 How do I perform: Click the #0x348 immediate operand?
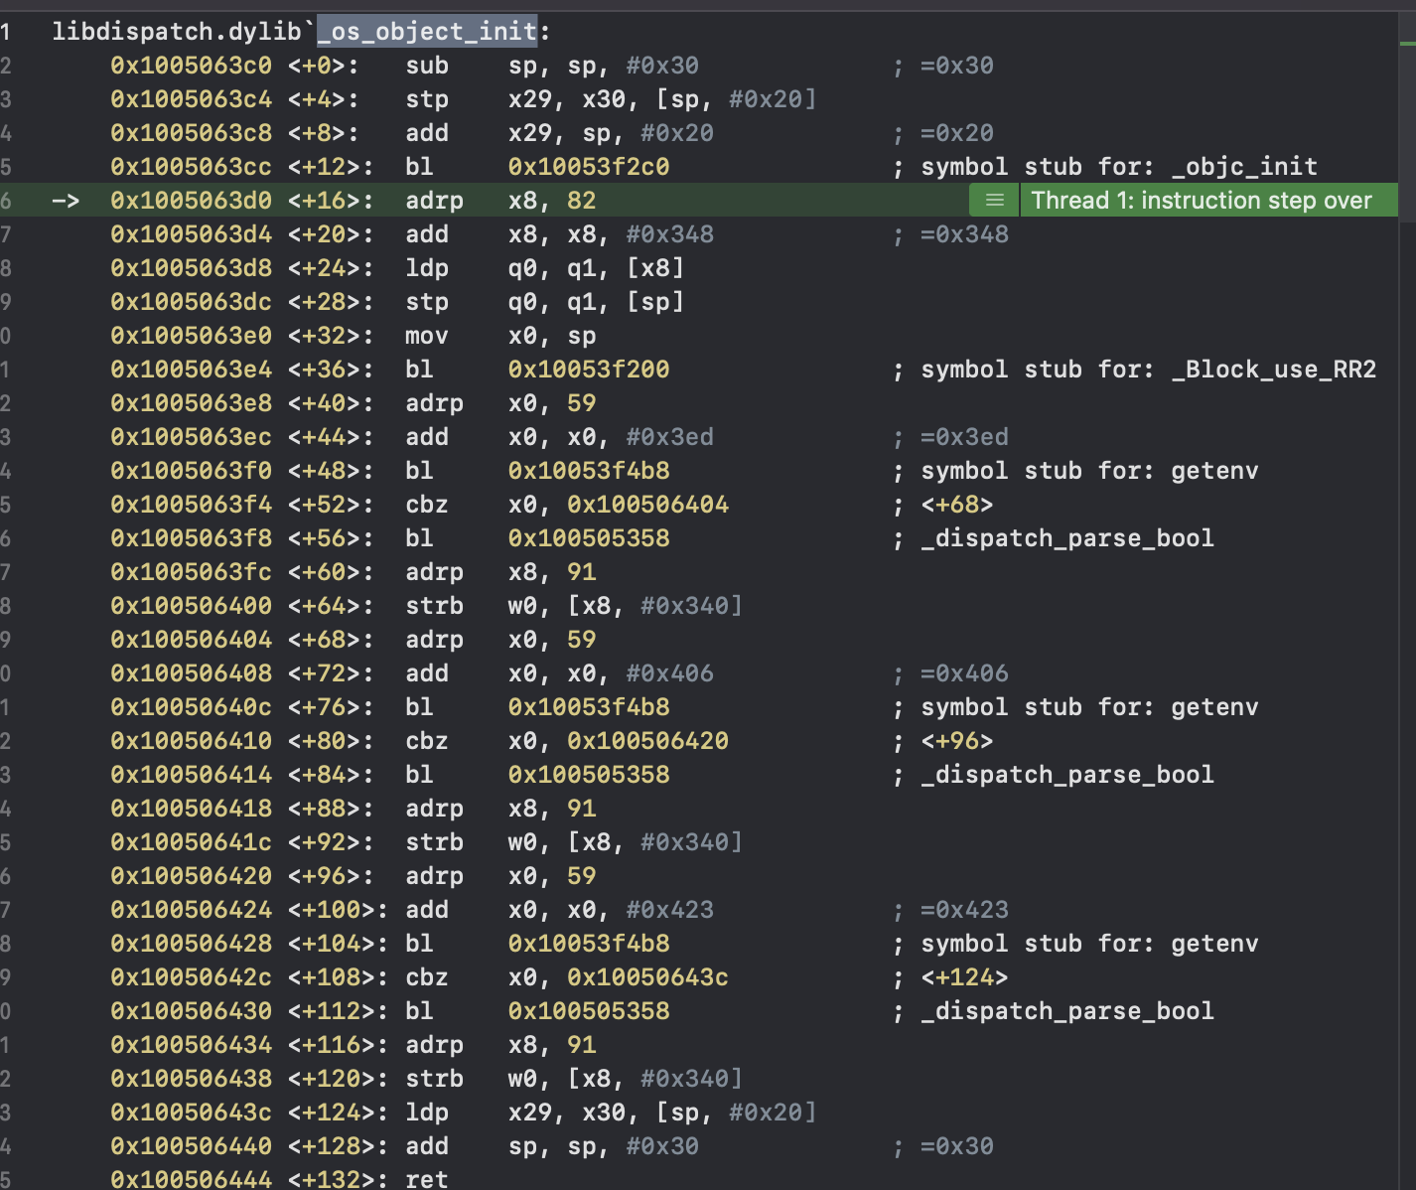pos(669,234)
